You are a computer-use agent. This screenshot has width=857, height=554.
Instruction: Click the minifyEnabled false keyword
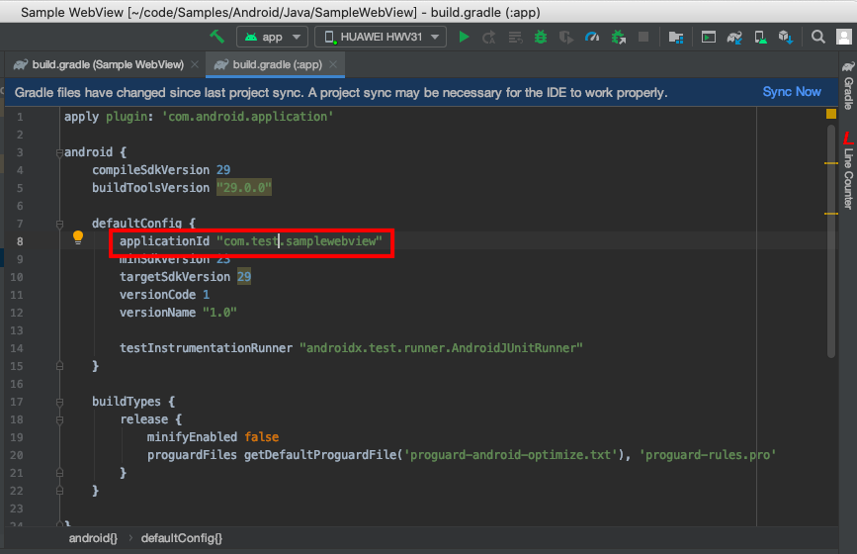click(261, 437)
